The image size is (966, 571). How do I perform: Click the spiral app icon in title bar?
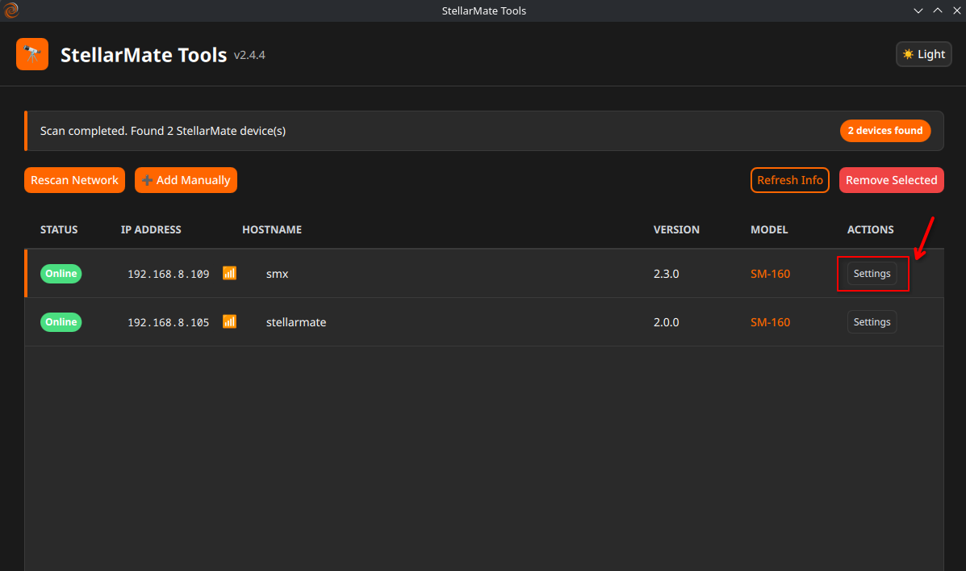point(10,10)
